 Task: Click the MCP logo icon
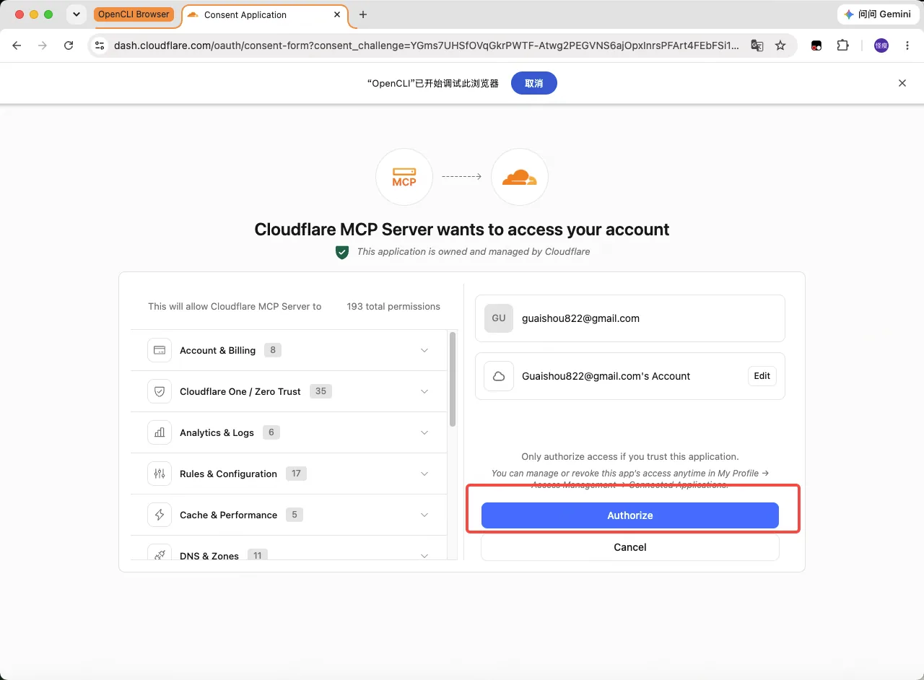click(x=404, y=177)
